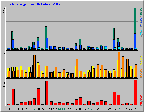Select day 8 on the x-axis
The height and width of the screenshot is (112, 144).
point(39,109)
